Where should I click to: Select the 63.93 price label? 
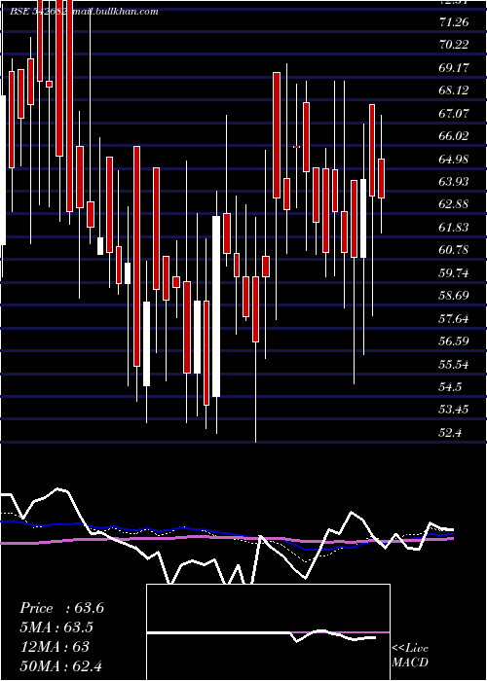pos(454,181)
